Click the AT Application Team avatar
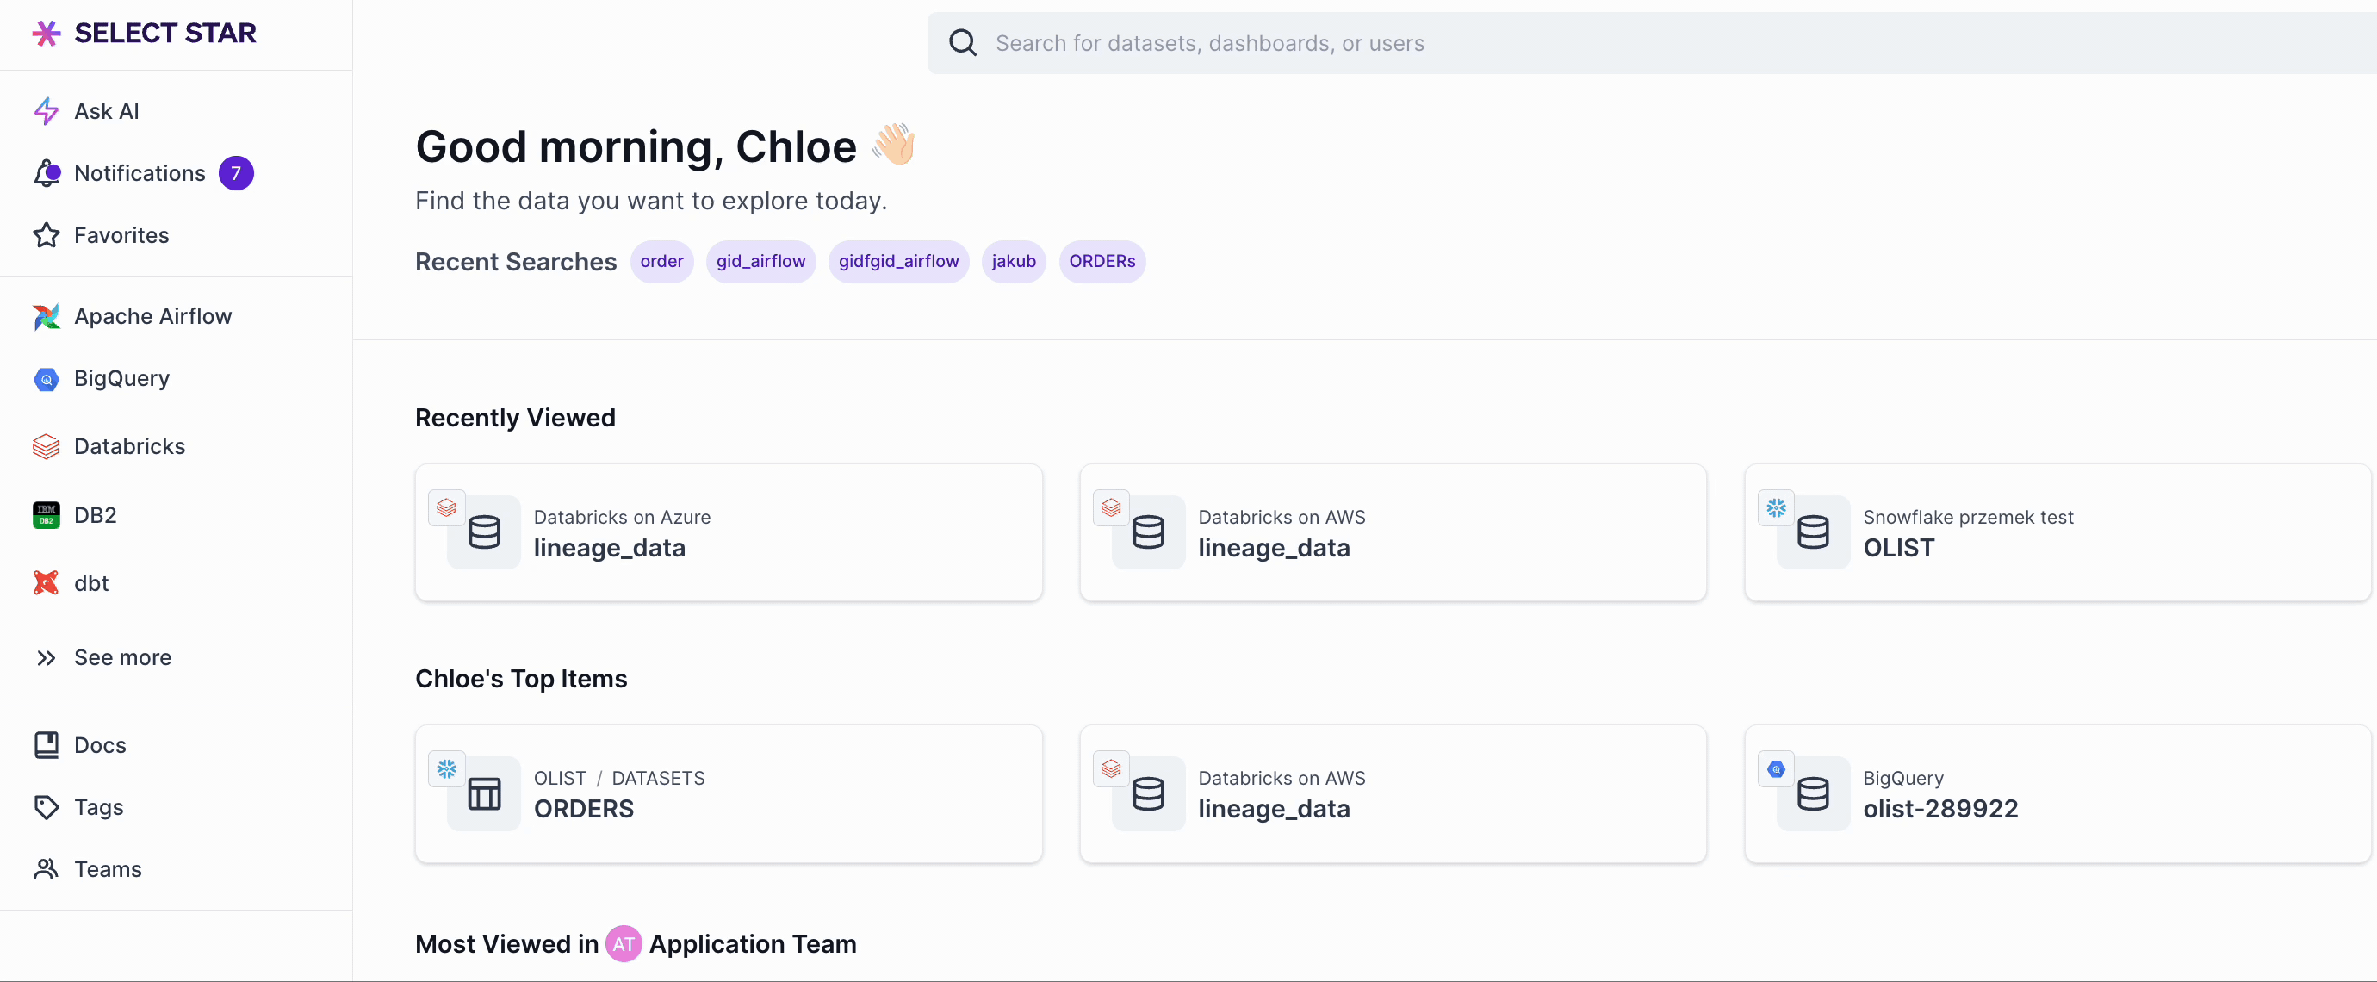Screen dimensions: 2377x982 pyautogui.click(x=623, y=944)
